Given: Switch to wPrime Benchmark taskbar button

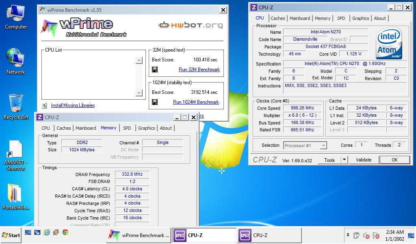Looking at the screenshot, I should point(139,235).
